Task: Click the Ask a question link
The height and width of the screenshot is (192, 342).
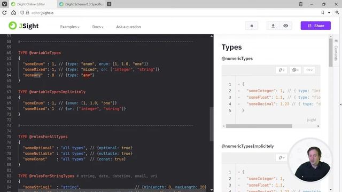Action: pyautogui.click(x=128, y=27)
